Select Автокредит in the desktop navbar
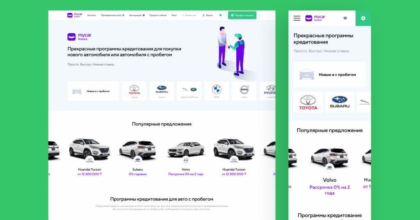This screenshot has width=420, height=220. [135, 15]
